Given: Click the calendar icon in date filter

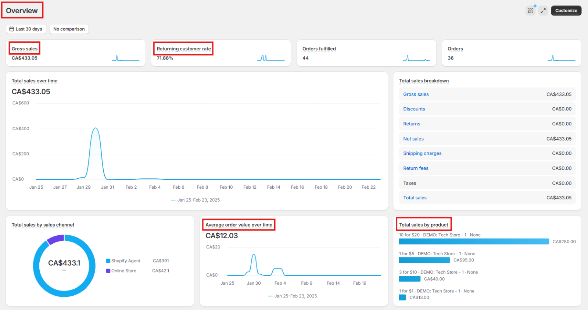Looking at the screenshot, I should point(12,29).
